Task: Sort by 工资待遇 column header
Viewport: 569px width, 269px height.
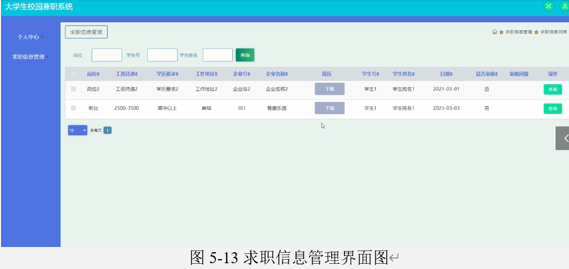Action: 126,74
